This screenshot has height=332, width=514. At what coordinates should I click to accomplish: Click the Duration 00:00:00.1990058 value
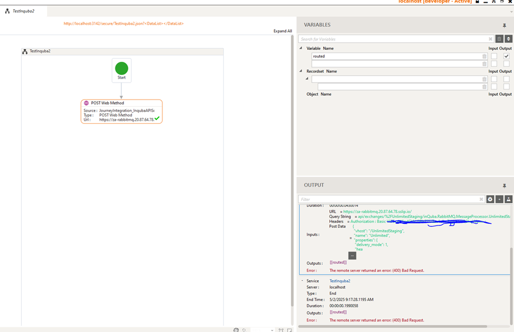point(343,306)
